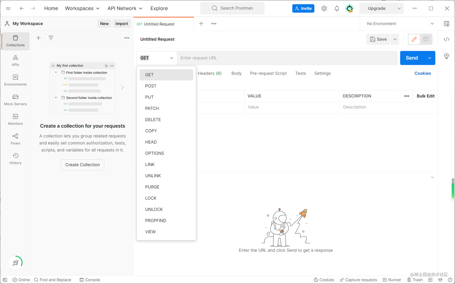Image resolution: width=455 pixels, height=284 pixels.
Task: Click Bulk Edit link
Action: 425,96
